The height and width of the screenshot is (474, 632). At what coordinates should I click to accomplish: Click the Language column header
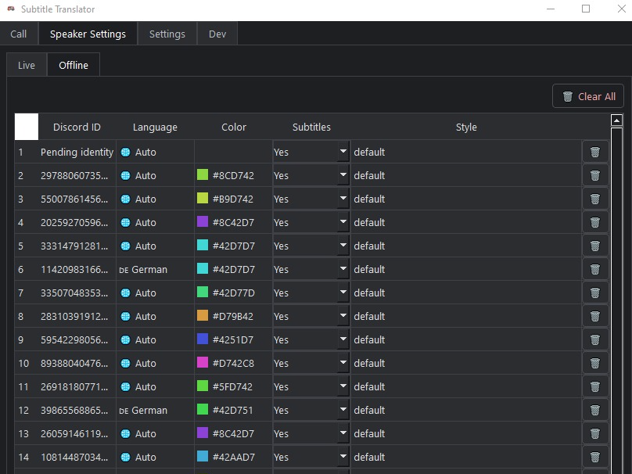coord(155,127)
